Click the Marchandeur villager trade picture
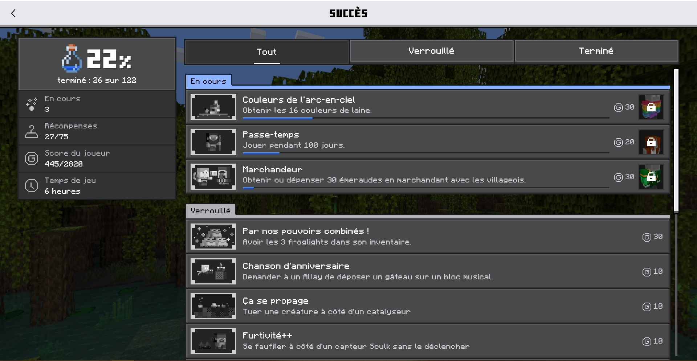697x361 pixels. click(x=213, y=177)
